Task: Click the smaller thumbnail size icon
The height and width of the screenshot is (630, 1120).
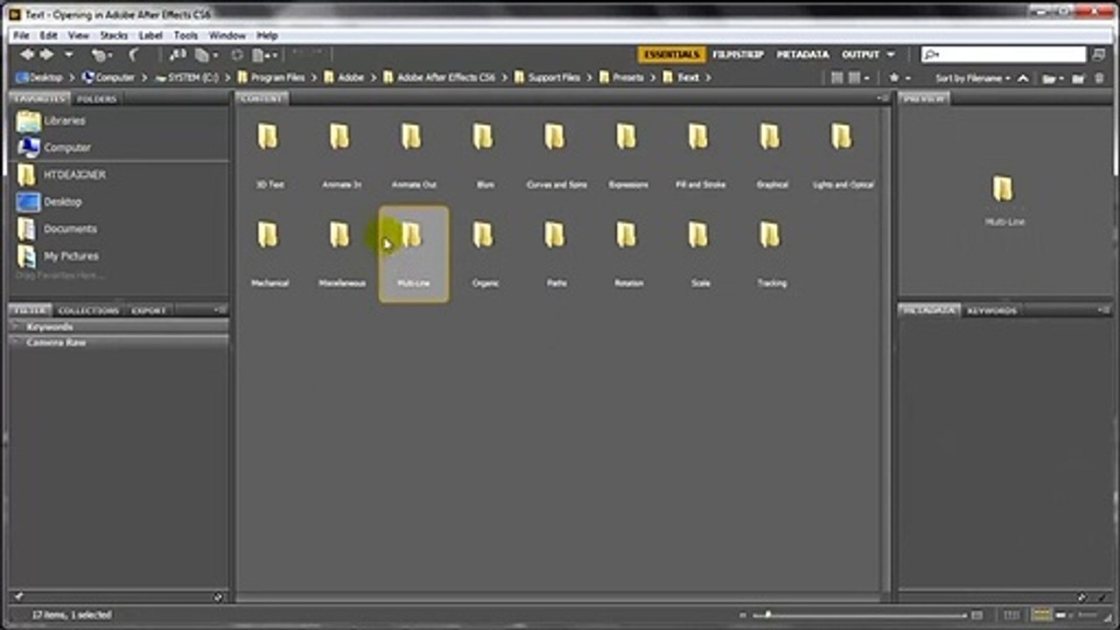Action: (x=744, y=615)
